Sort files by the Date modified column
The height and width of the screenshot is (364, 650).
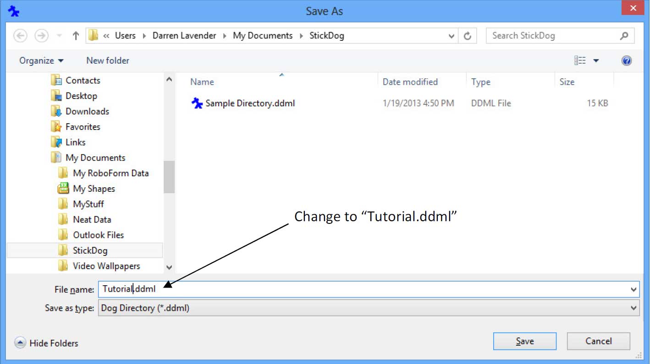pyautogui.click(x=410, y=81)
